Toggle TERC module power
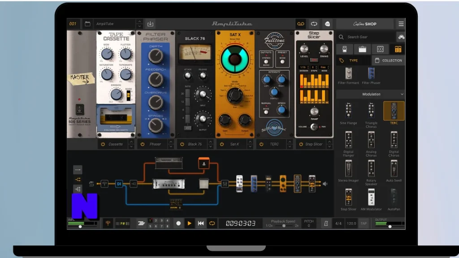This screenshot has width=459, height=258. point(261,144)
